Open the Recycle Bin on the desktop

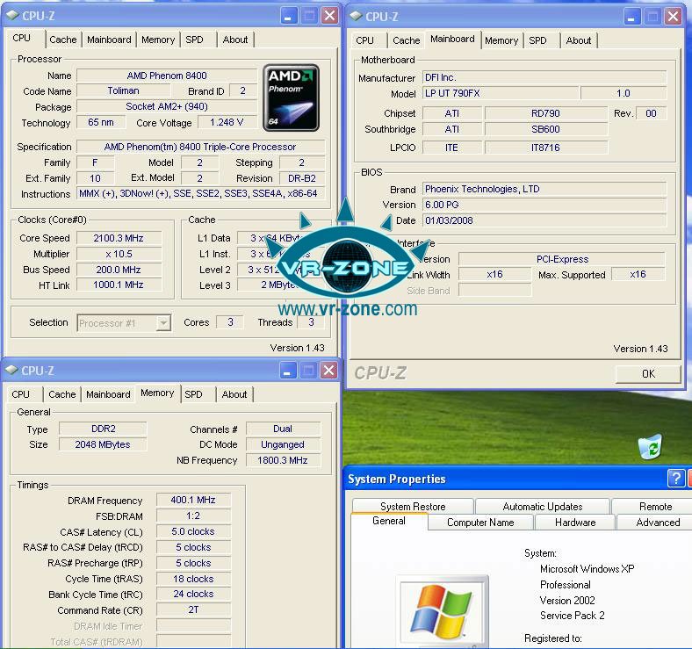point(650,447)
